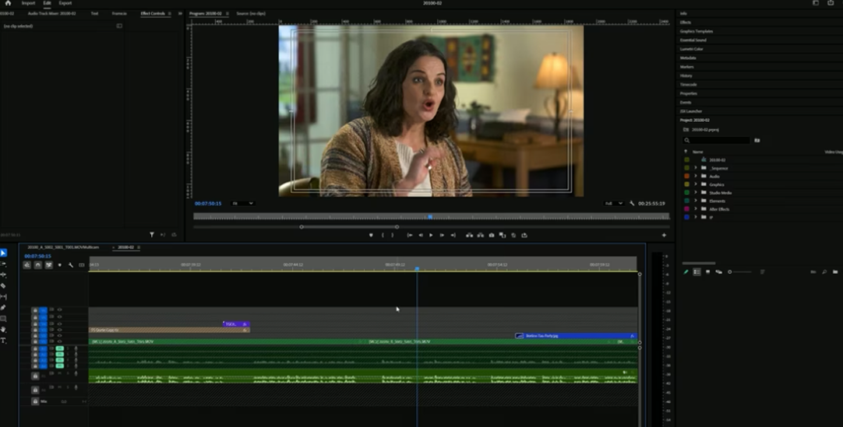
Task: Switch to the MOVMulticam timeline tab
Action: click(63, 247)
